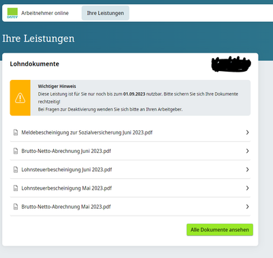The image size is (273, 258).
Task: Click PDF file icon for Lohnsteuerbescheinigung Mai
Action: [x=16, y=188]
